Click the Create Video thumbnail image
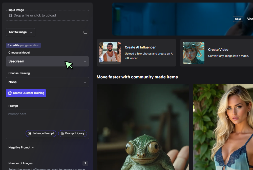This screenshot has width=253, height=170. click(194, 53)
